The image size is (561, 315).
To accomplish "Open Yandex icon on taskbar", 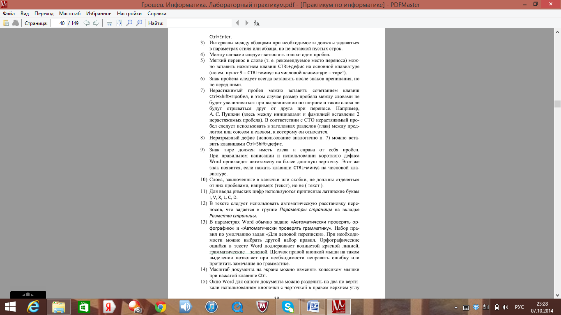I will click(109, 307).
